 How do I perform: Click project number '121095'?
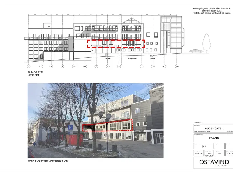198,153
